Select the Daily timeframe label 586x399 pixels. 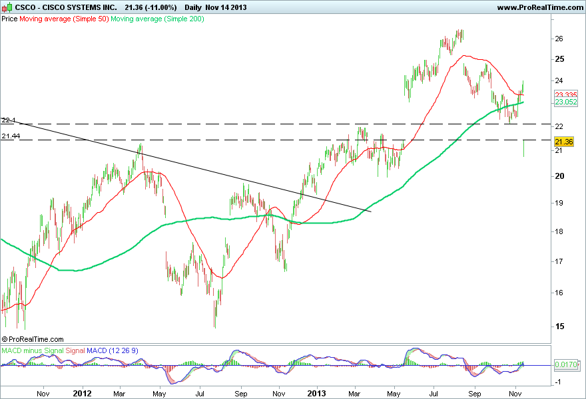point(193,7)
